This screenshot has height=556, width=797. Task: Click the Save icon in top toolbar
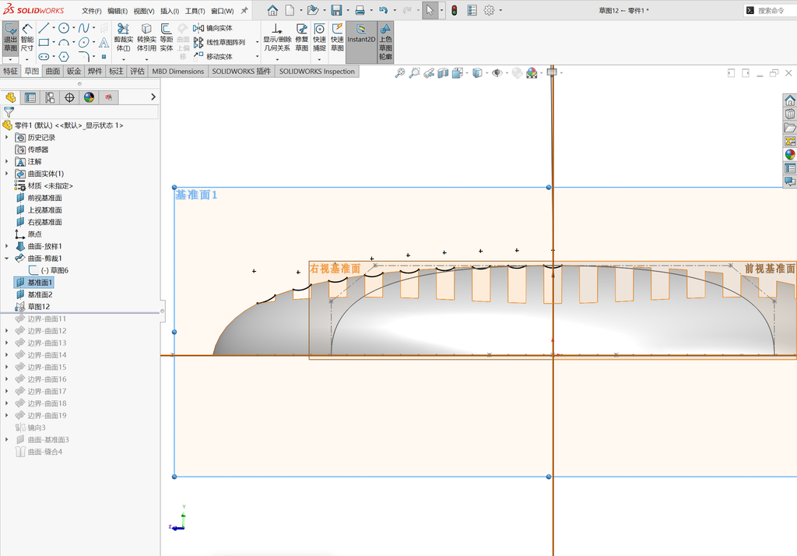tap(336, 10)
